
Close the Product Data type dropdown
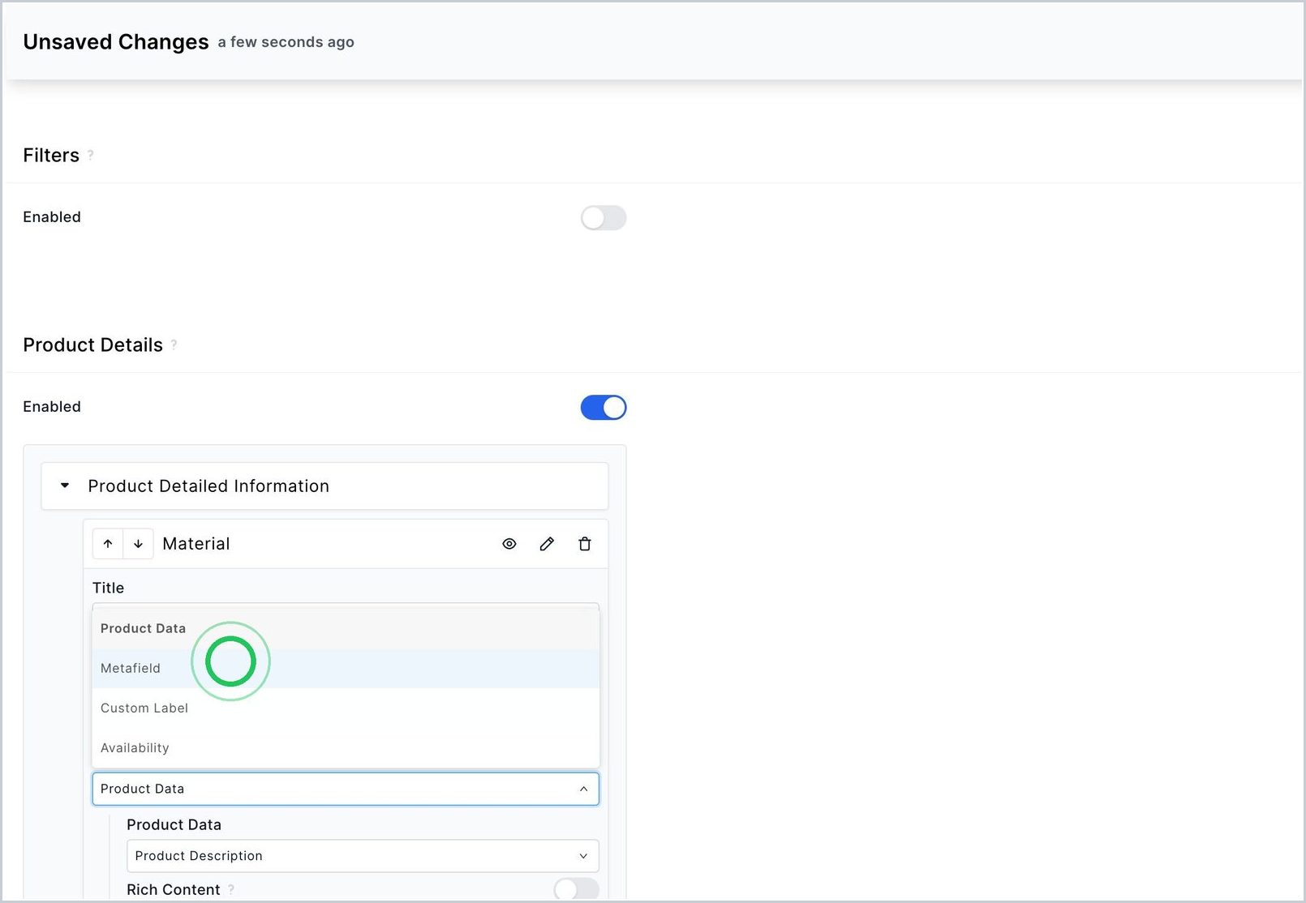pos(346,789)
